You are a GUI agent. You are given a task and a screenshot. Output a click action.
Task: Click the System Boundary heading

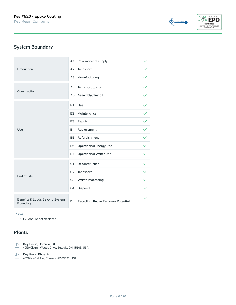click(x=33, y=47)
